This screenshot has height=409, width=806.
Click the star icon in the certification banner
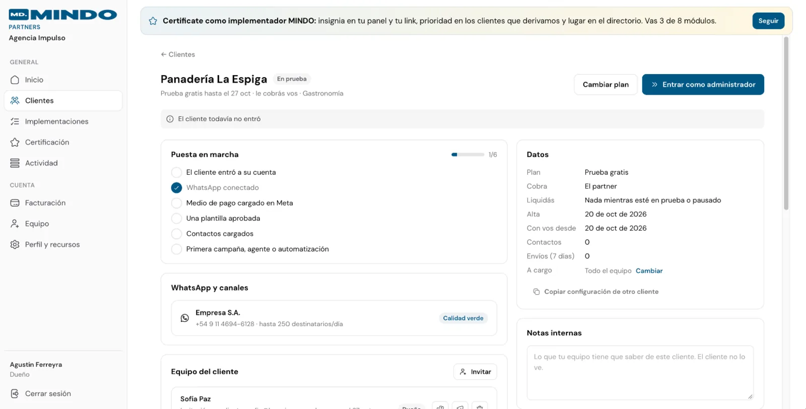point(153,21)
